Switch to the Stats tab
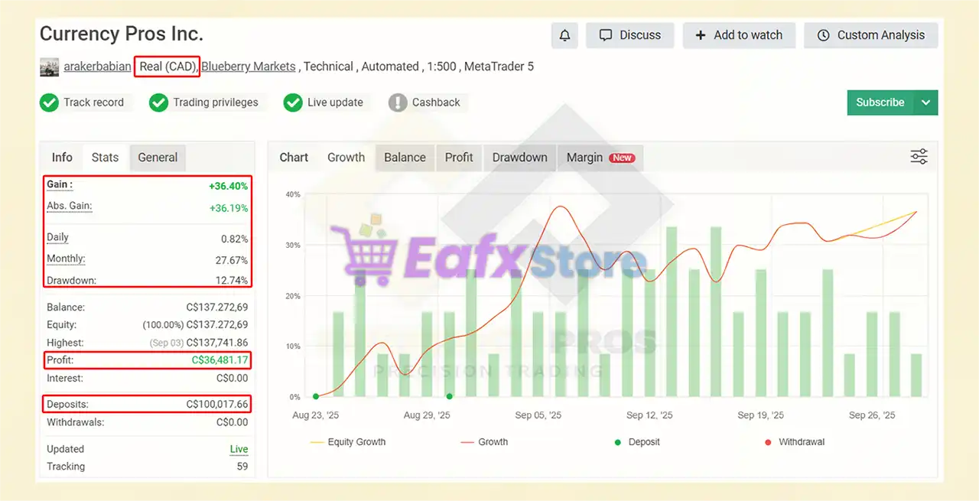This screenshot has width=979, height=501. pos(105,158)
